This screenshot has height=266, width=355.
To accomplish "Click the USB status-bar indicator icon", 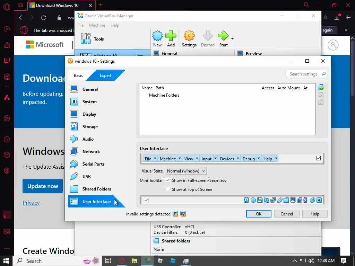I will pos(280,200).
